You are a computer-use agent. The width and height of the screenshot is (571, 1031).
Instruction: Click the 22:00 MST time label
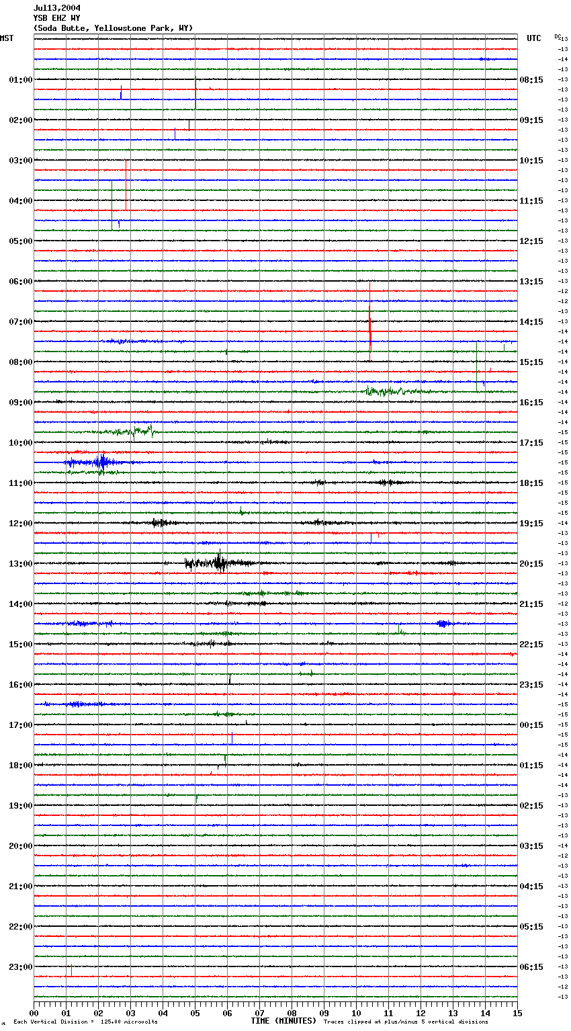point(21,927)
